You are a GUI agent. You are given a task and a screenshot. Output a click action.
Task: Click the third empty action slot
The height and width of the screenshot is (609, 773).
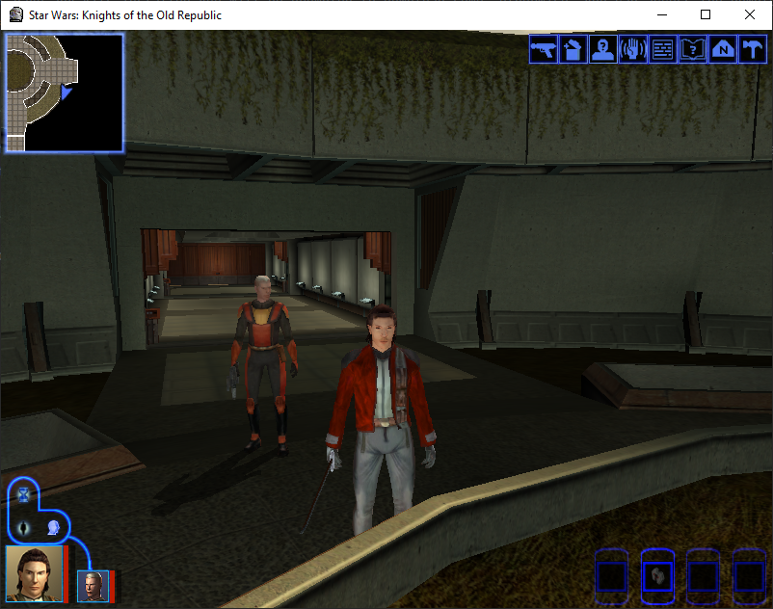coord(703,575)
